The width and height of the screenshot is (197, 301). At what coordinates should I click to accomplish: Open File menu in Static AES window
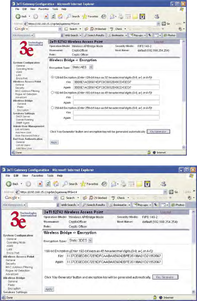[x=17, y=9]
